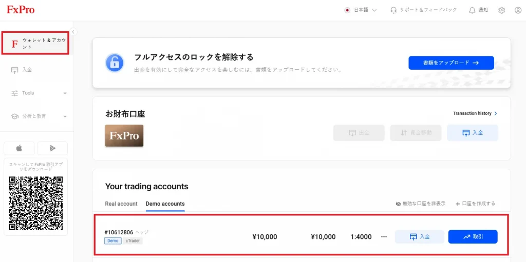
Task: Click the blue unlock padlock icon
Action: pyautogui.click(x=115, y=63)
